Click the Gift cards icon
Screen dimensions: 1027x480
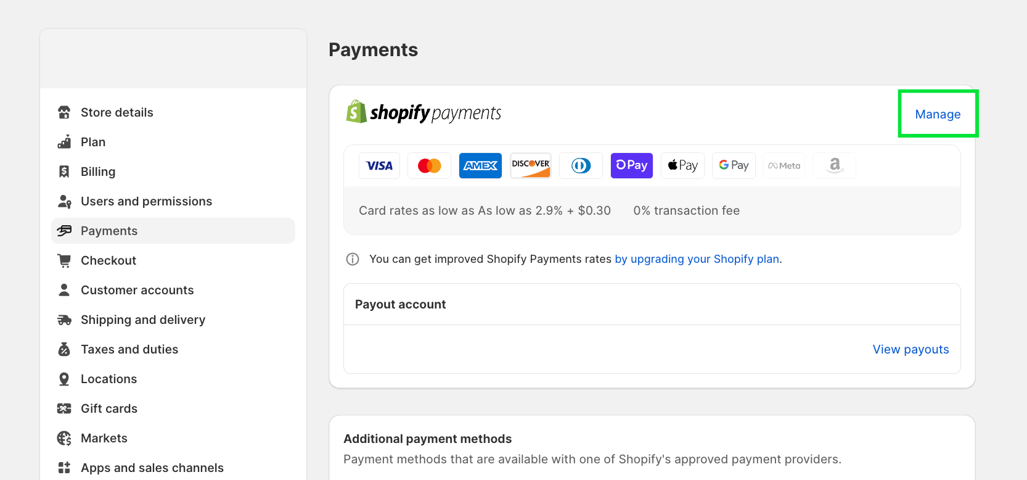point(64,408)
